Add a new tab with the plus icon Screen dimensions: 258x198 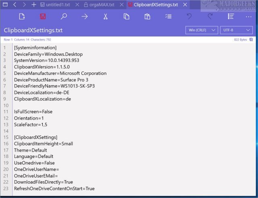pos(34,4)
